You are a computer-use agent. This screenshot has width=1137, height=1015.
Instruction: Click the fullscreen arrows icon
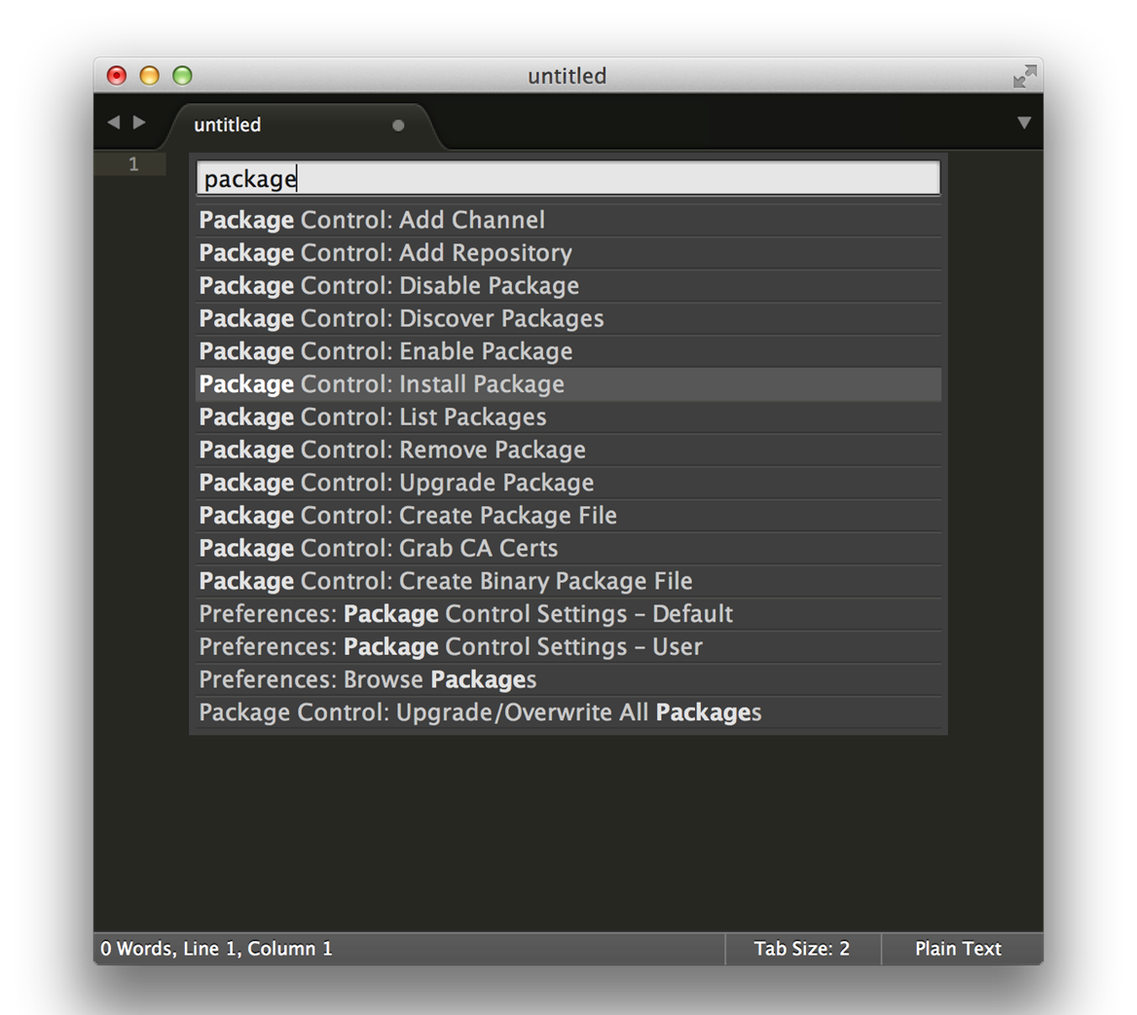pos(1025,75)
